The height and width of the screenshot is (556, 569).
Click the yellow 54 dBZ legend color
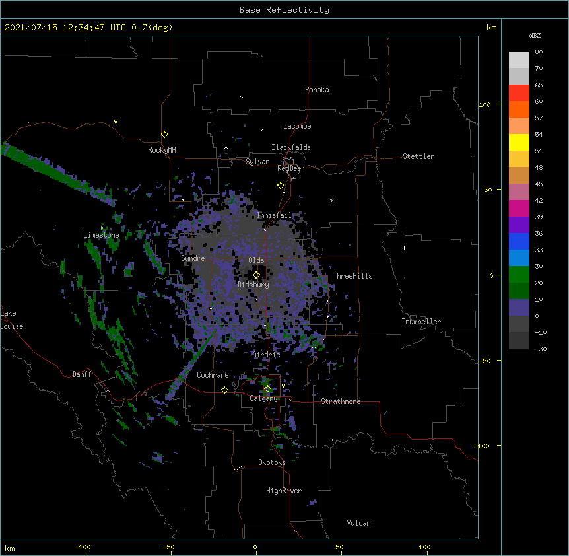tap(519, 142)
